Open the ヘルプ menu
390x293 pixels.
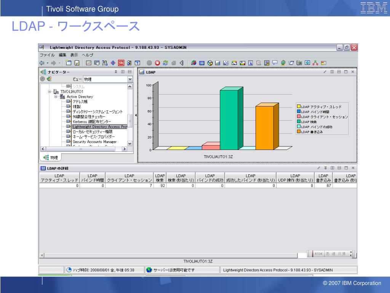tap(88, 55)
